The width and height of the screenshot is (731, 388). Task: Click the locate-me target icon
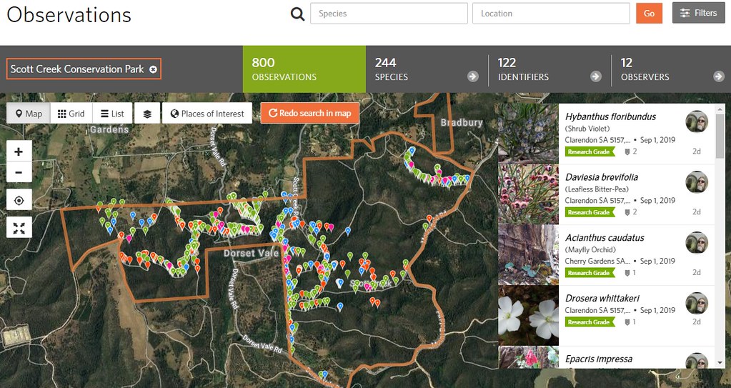pos(19,201)
